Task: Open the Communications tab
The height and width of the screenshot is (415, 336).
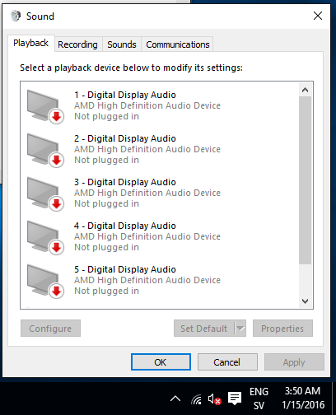Action: [x=178, y=44]
